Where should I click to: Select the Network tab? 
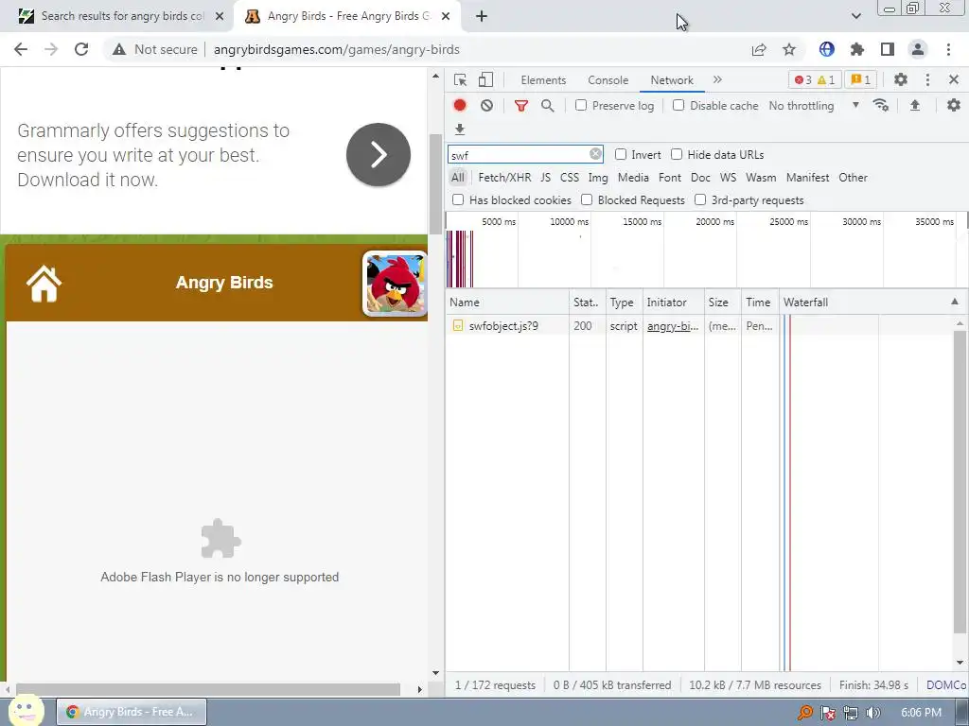672,80
